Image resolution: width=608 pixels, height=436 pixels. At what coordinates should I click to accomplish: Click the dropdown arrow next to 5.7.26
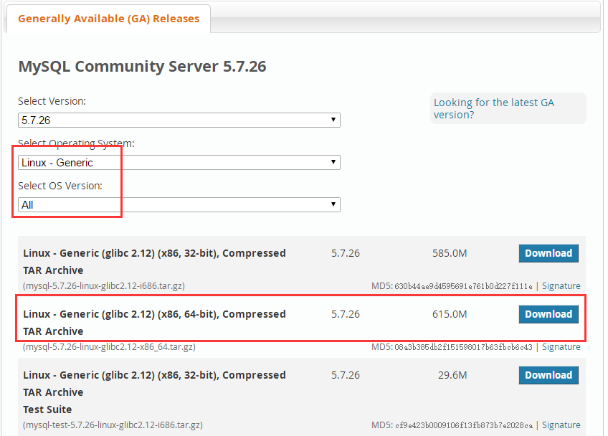[x=333, y=120]
